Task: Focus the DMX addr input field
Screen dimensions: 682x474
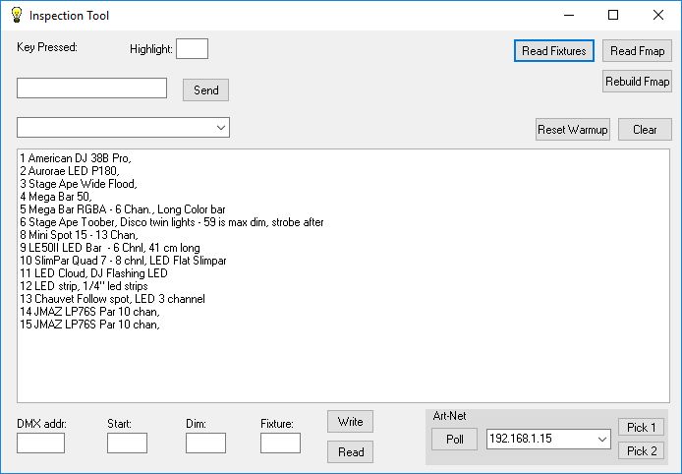Action: pyautogui.click(x=41, y=443)
